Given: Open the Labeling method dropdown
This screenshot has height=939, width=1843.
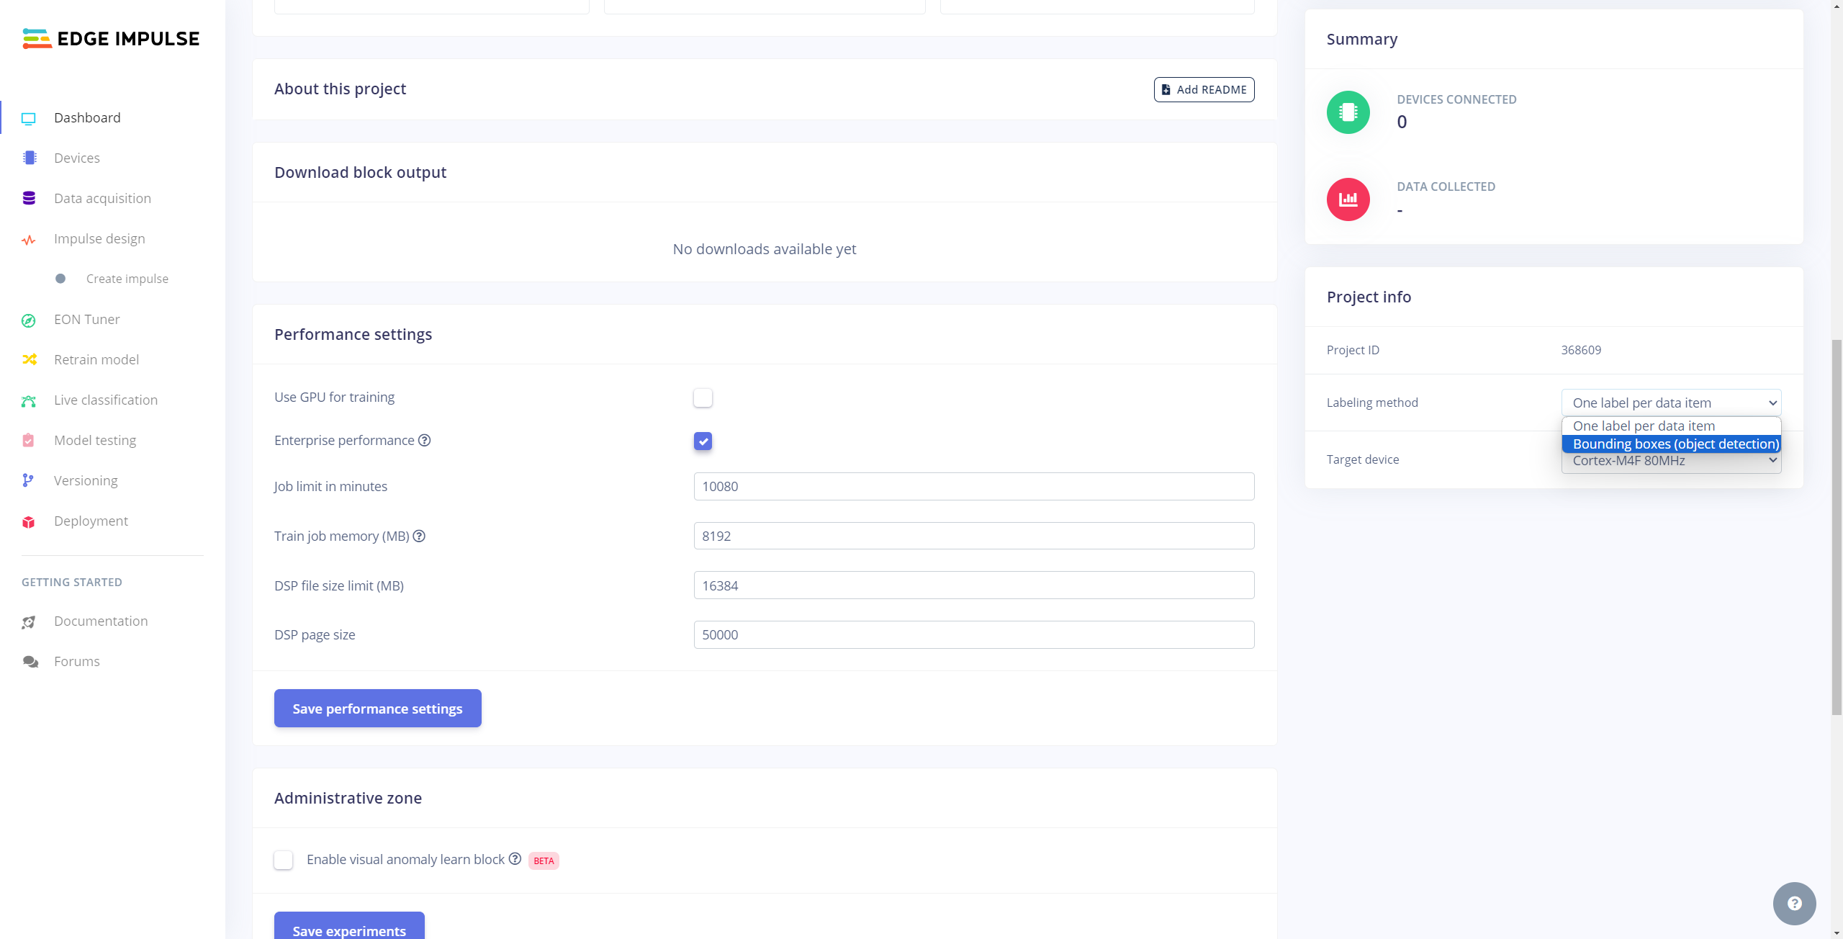Looking at the screenshot, I should pyautogui.click(x=1671, y=401).
